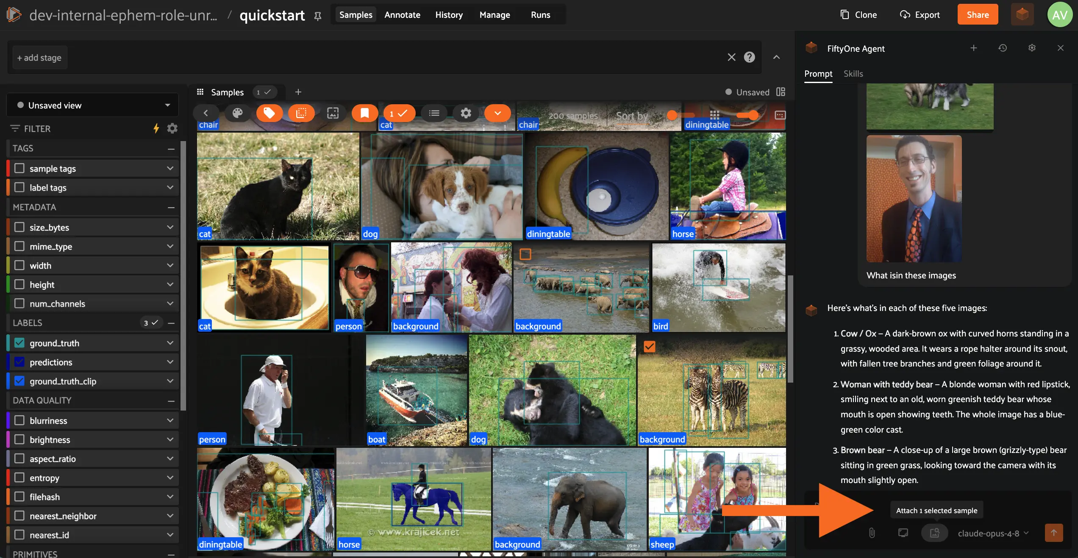
Task: Collapse the DATA QUALITY section
Action: click(x=171, y=401)
